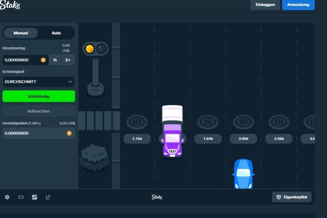Open live stats chart icon
Viewport: 327px width, 218px height.
[34, 197]
